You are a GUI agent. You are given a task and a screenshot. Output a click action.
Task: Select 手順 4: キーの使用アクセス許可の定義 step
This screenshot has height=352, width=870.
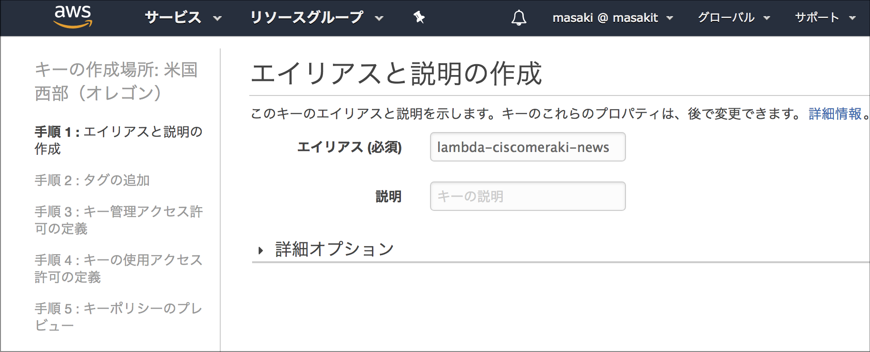tap(118, 268)
